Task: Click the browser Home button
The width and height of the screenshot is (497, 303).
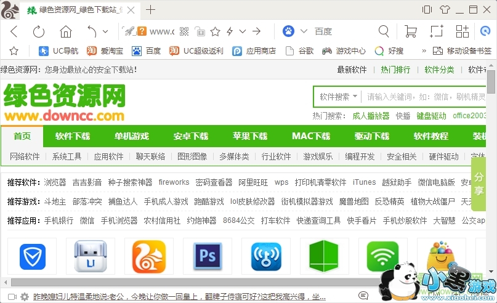Action: click(66, 31)
